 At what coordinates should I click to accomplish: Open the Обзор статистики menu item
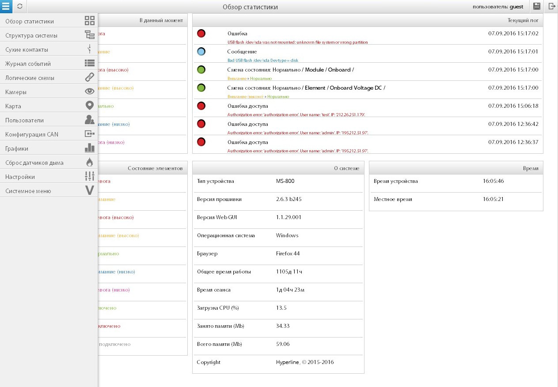pos(49,21)
